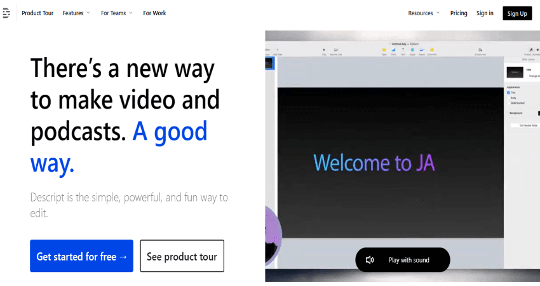Image resolution: width=540 pixels, height=286 pixels.
Task: Click the master layout thumbnail preview
Action: 515,72
